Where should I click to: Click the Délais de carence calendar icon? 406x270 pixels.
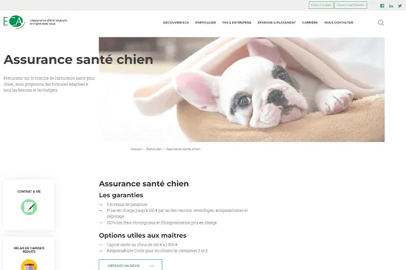click(x=29, y=265)
